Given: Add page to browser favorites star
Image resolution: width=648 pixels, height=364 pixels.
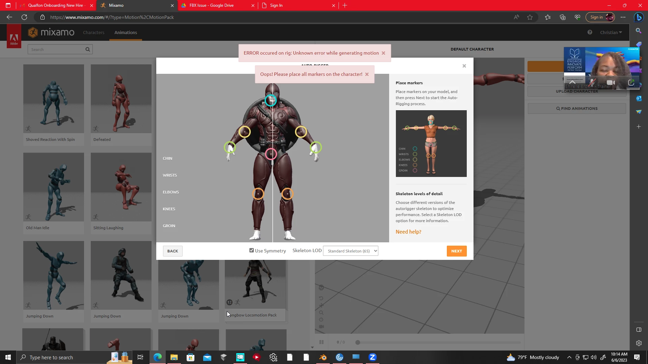Looking at the screenshot, I should [x=530, y=17].
